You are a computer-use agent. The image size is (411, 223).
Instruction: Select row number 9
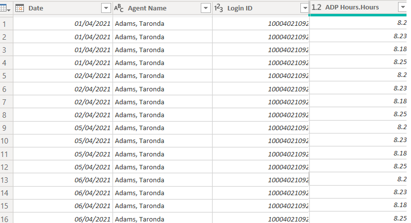click(6, 128)
